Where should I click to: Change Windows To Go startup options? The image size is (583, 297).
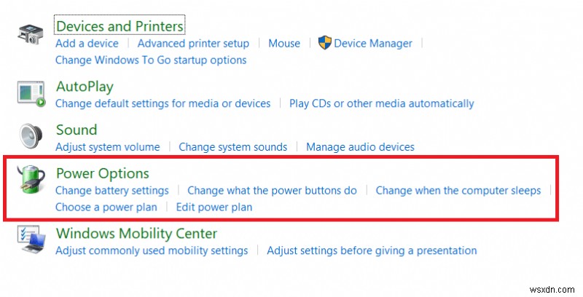[151, 60]
